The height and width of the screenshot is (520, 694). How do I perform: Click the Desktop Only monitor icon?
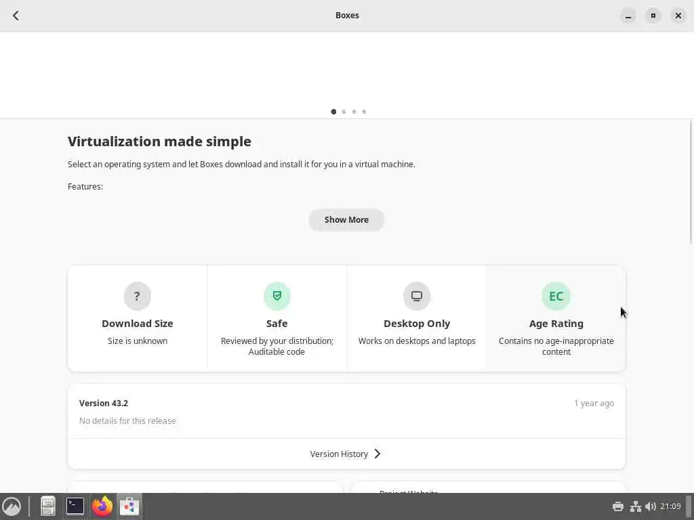(x=417, y=296)
